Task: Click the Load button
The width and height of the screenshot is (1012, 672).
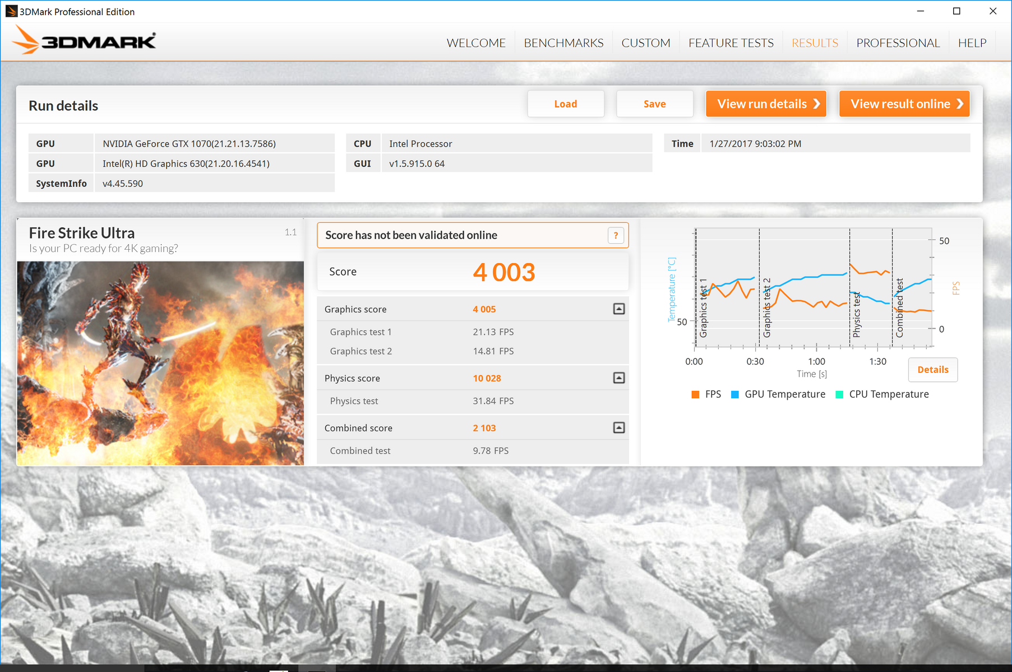Action: coord(566,104)
